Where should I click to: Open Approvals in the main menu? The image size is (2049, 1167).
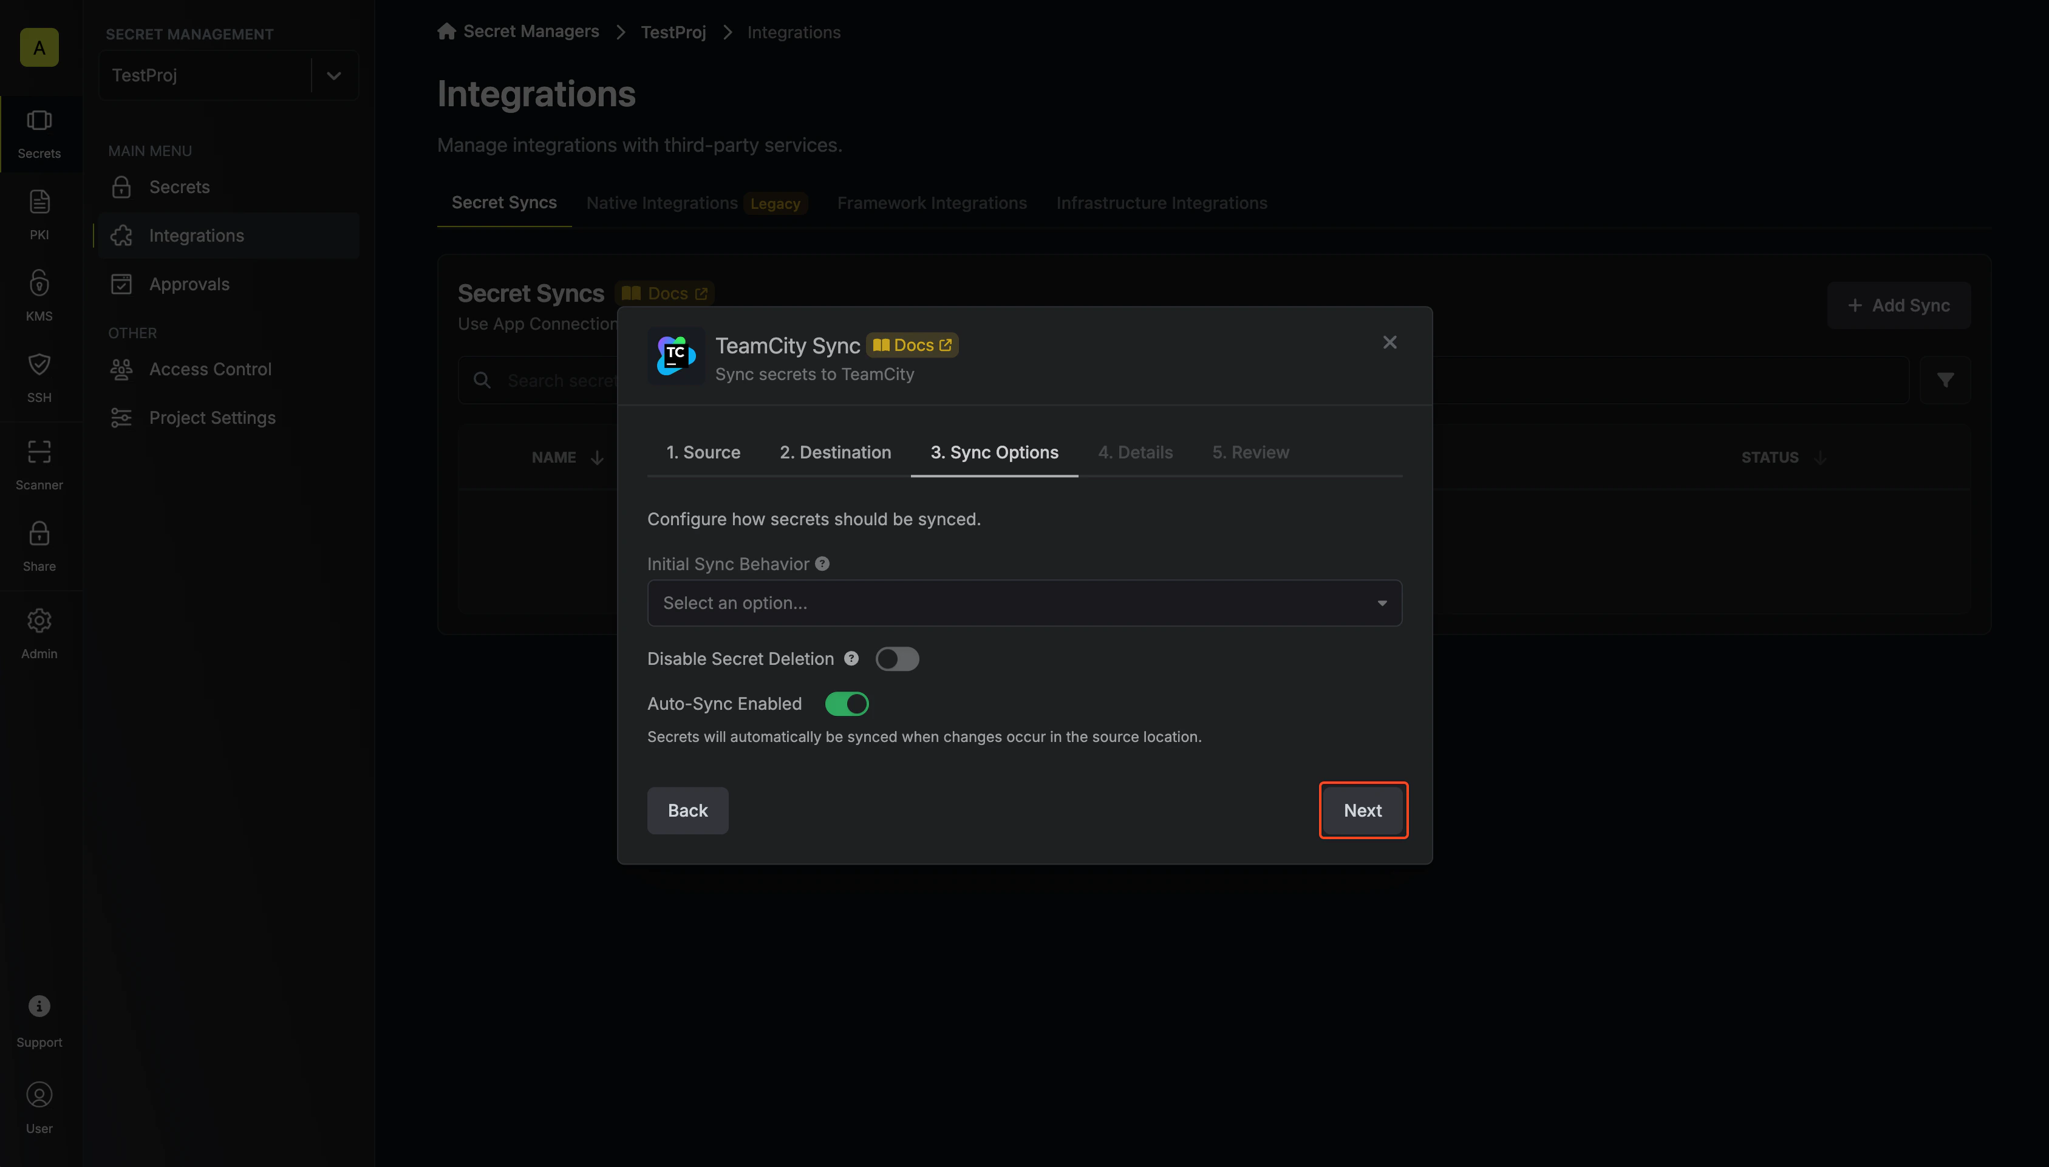[x=230, y=284]
